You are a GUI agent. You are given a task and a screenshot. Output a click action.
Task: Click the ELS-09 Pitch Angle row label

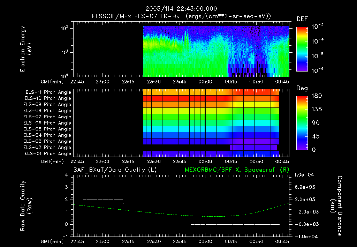coord(47,105)
